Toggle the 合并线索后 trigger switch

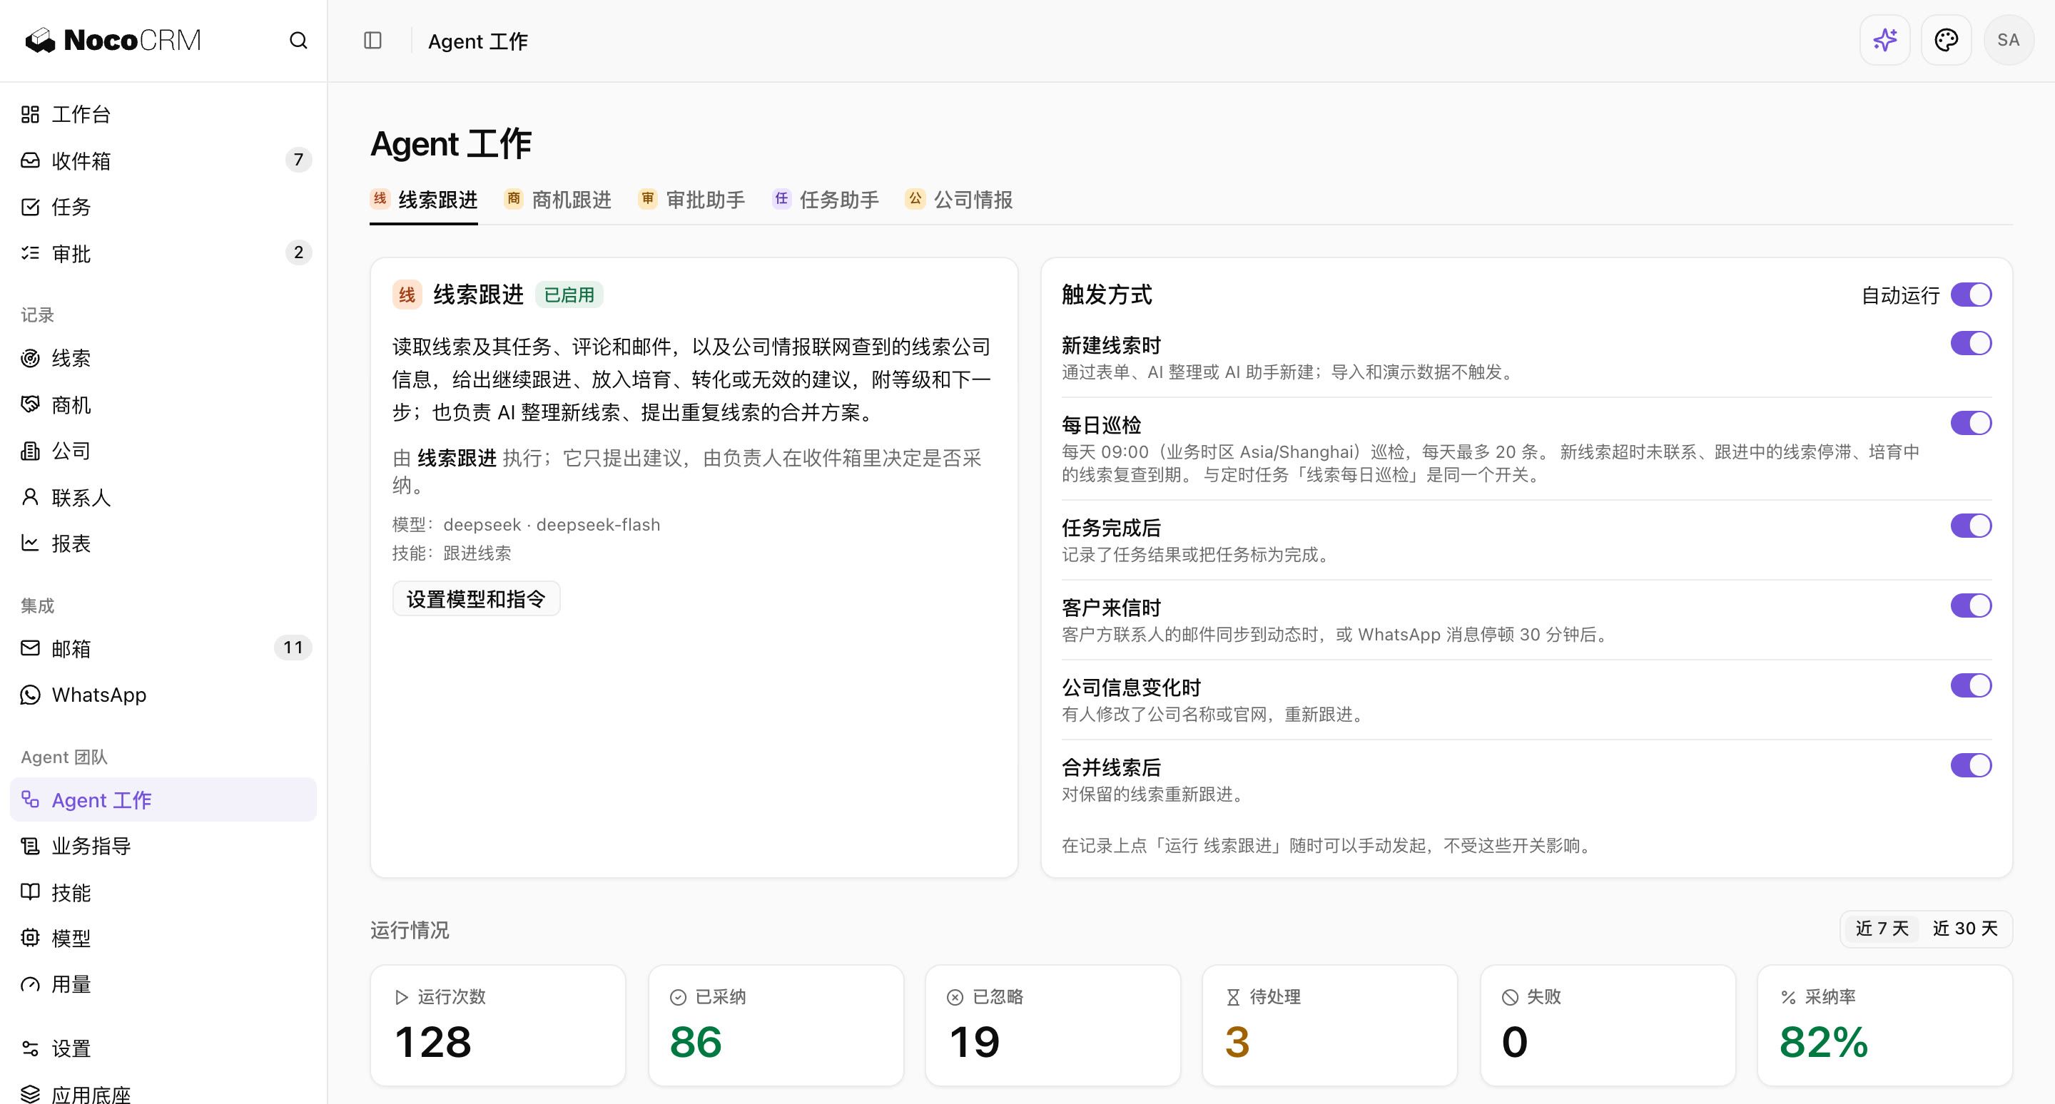coord(1970,765)
